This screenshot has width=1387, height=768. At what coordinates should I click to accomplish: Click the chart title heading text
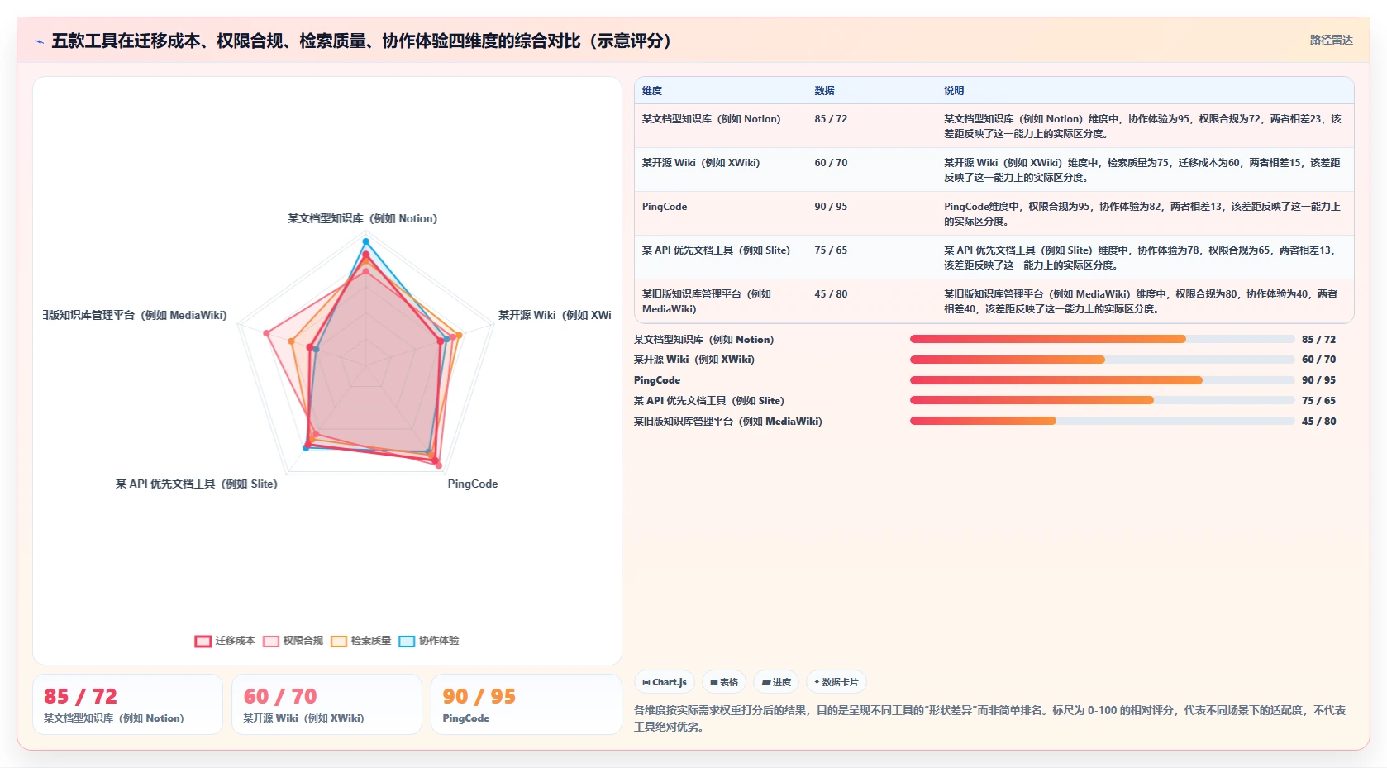tap(364, 41)
